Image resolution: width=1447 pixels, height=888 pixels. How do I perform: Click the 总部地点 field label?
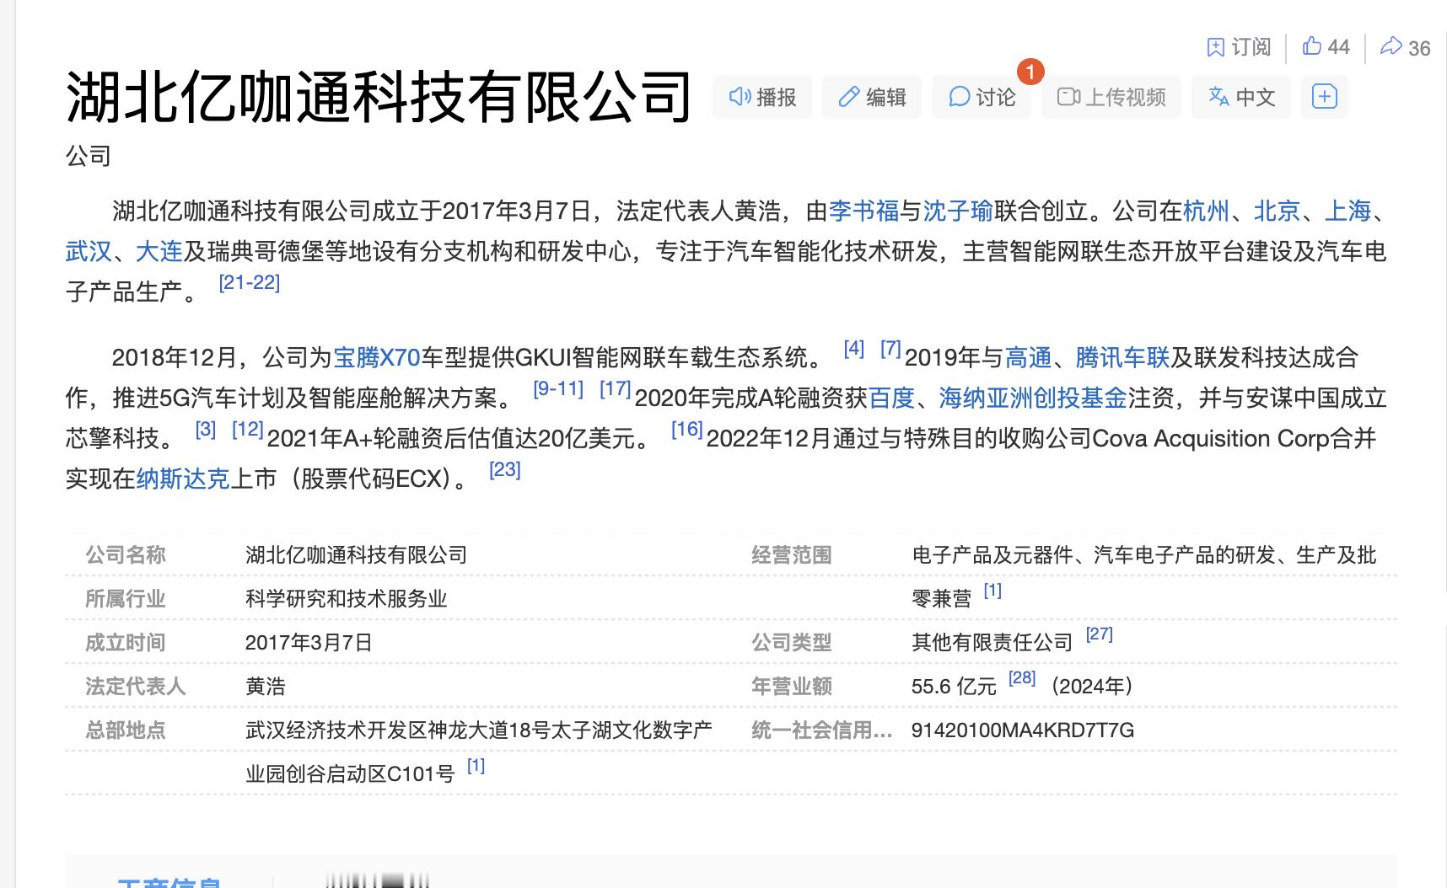(x=126, y=730)
